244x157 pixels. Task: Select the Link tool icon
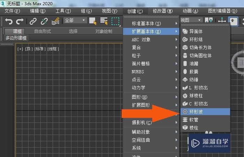point(33,21)
